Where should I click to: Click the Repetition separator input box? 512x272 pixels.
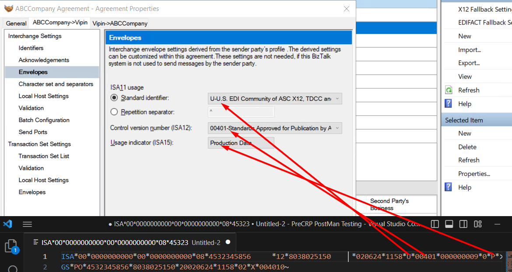coord(241,112)
